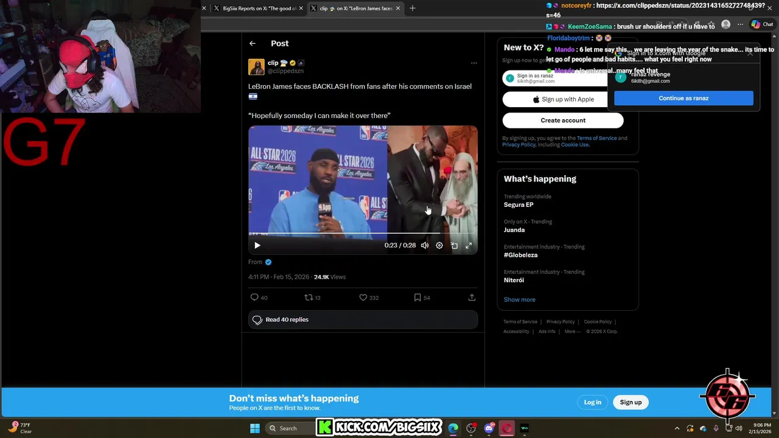779x438 pixels.
Task: Show hidden system tray icons
Action: coord(677,428)
